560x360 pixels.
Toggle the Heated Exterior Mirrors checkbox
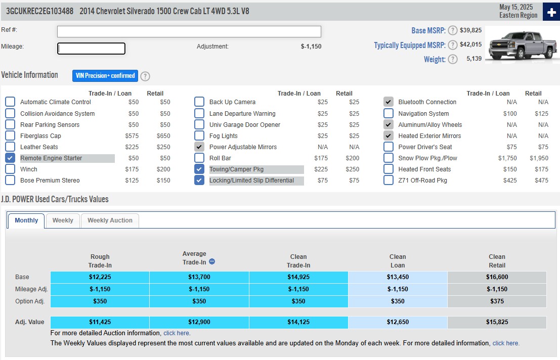388,136
